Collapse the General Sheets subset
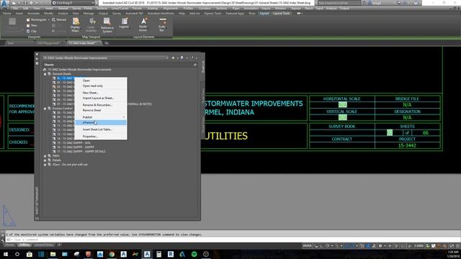This screenshot has width=461, height=259. coord(45,74)
